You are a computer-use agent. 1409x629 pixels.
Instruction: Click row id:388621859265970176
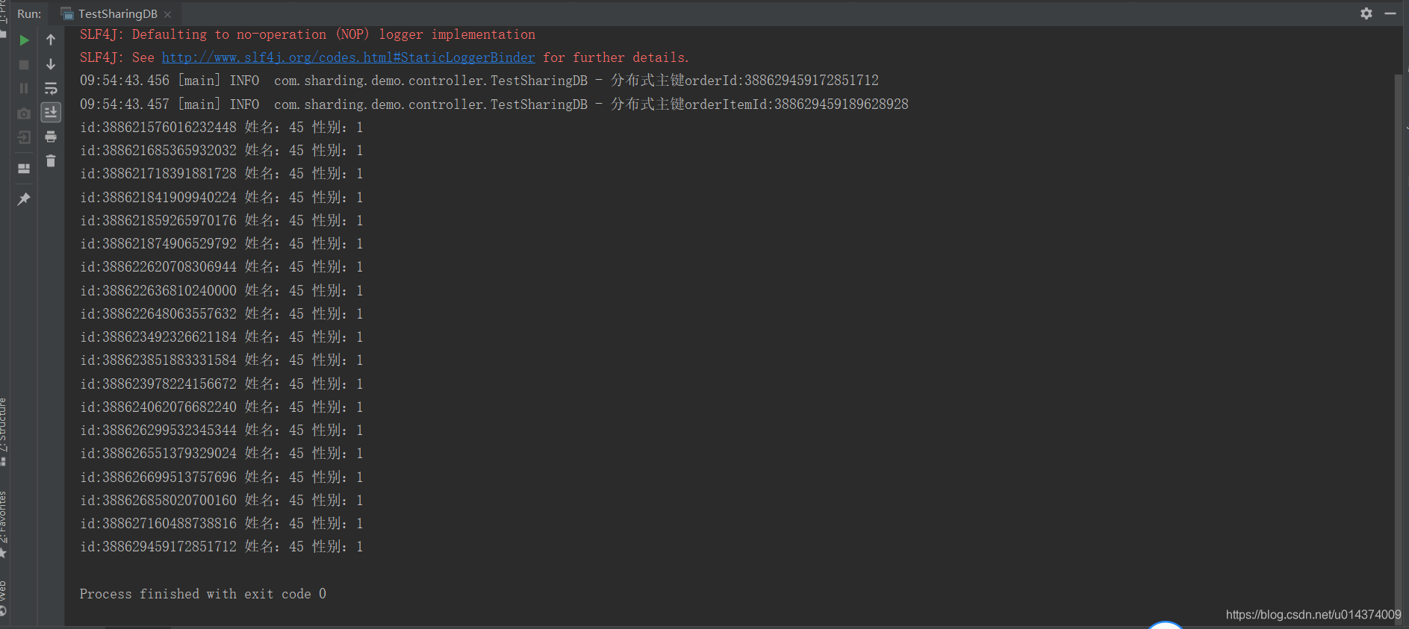pyautogui.click(x=222, y=220)
